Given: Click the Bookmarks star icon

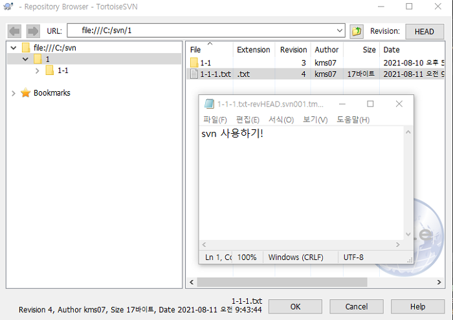Looking at the screenshot, I should 26,93.
